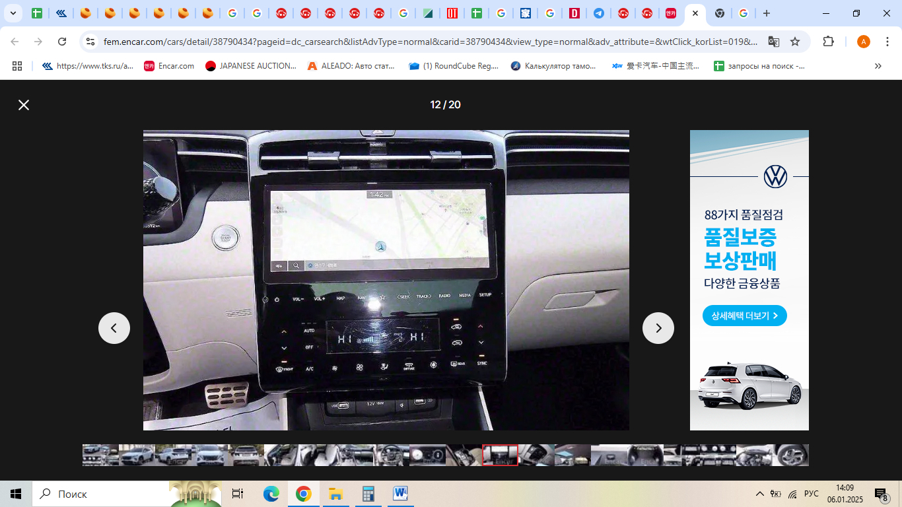Open a new browser tab

tap(766, 13)
